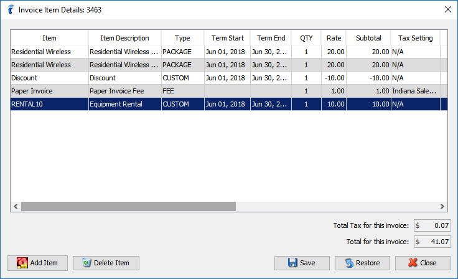Click the Term End column header
Screen dimensions: 458x279
point(271,38)
